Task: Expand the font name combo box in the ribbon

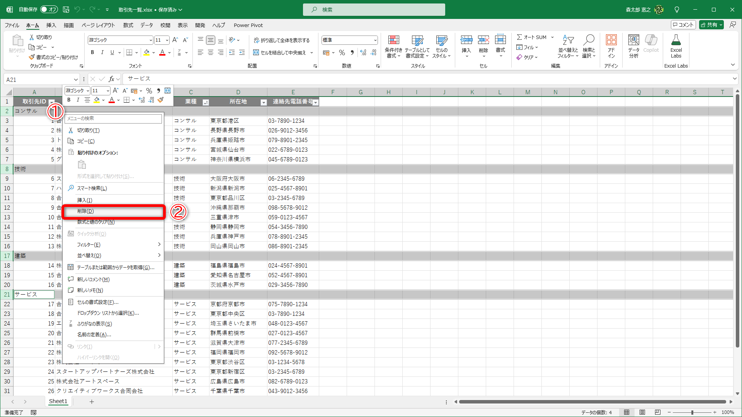Action: [150, 40]
